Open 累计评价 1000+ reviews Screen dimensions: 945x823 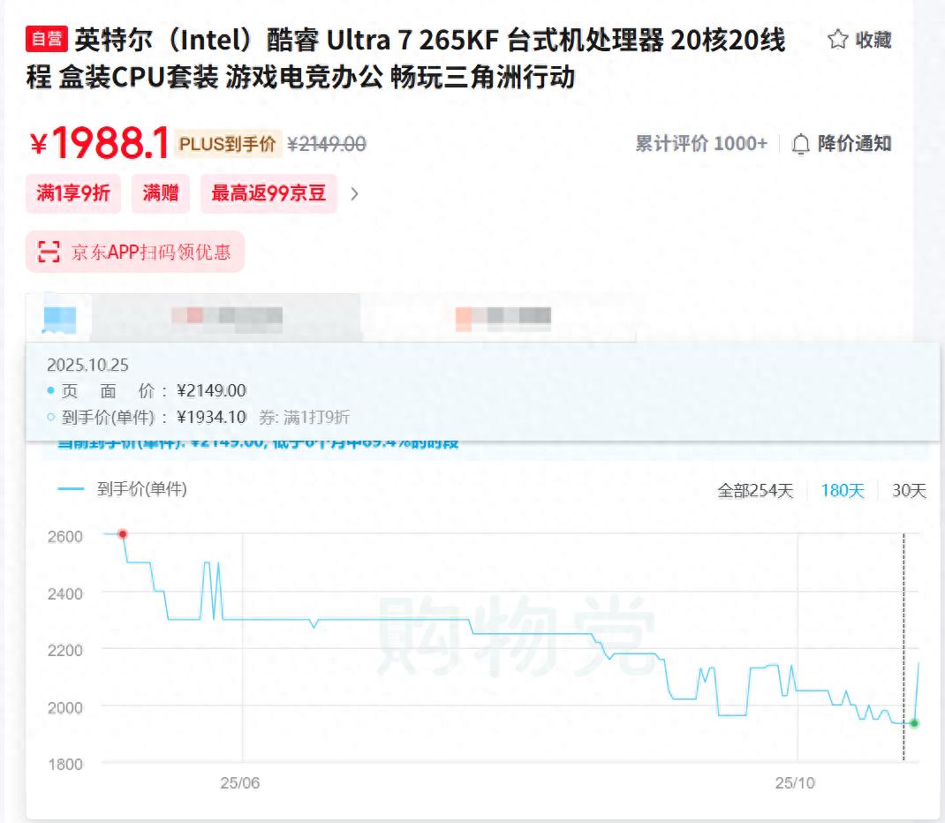pos(701,144)
